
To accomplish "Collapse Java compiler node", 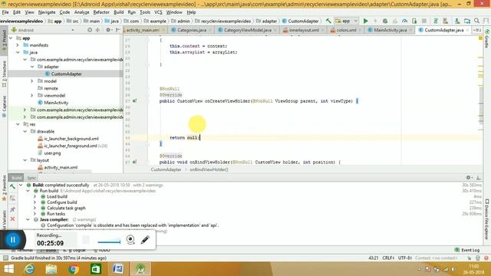I will click(x=28, y=220).
